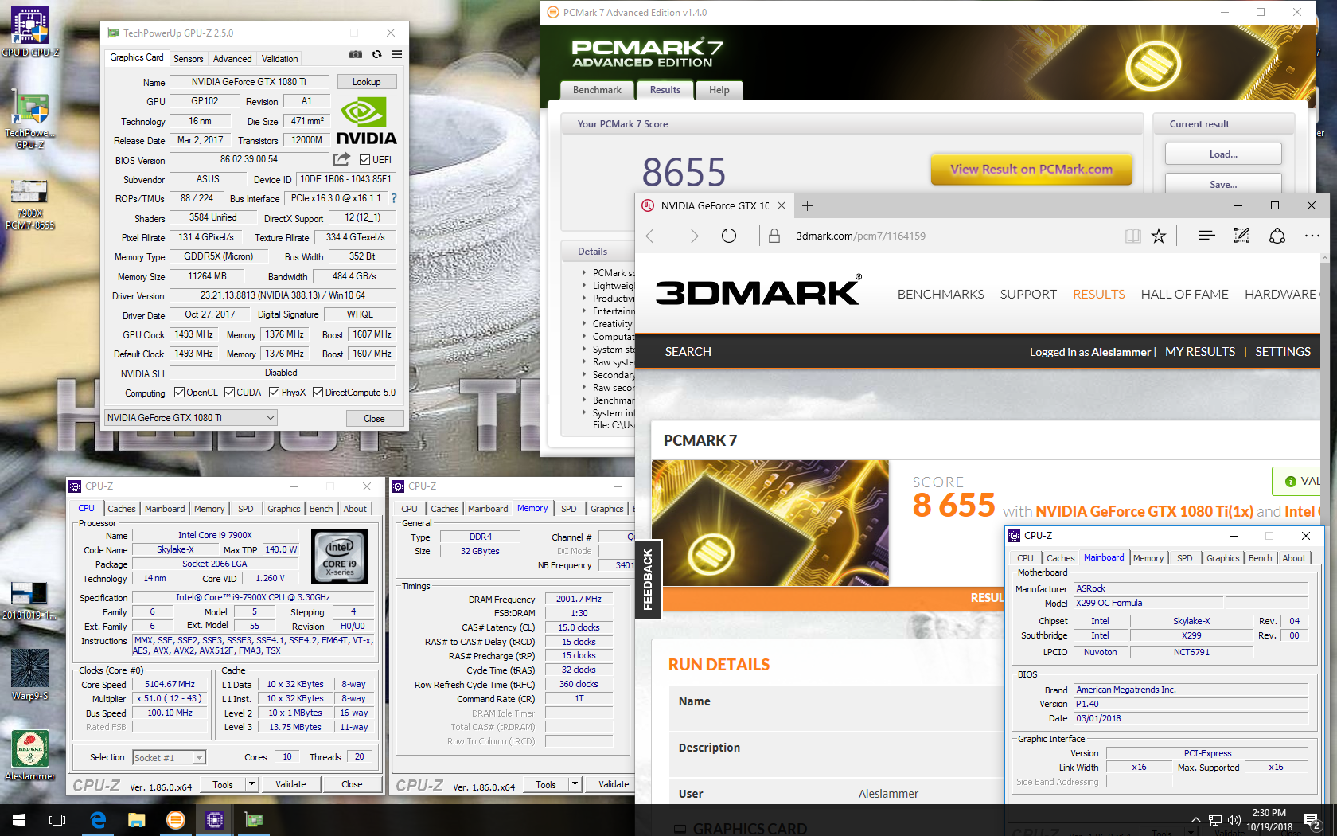Toggle the CUDA checkbox
Viewport: 1337px width, 836px height.
[x=229, y=393]
